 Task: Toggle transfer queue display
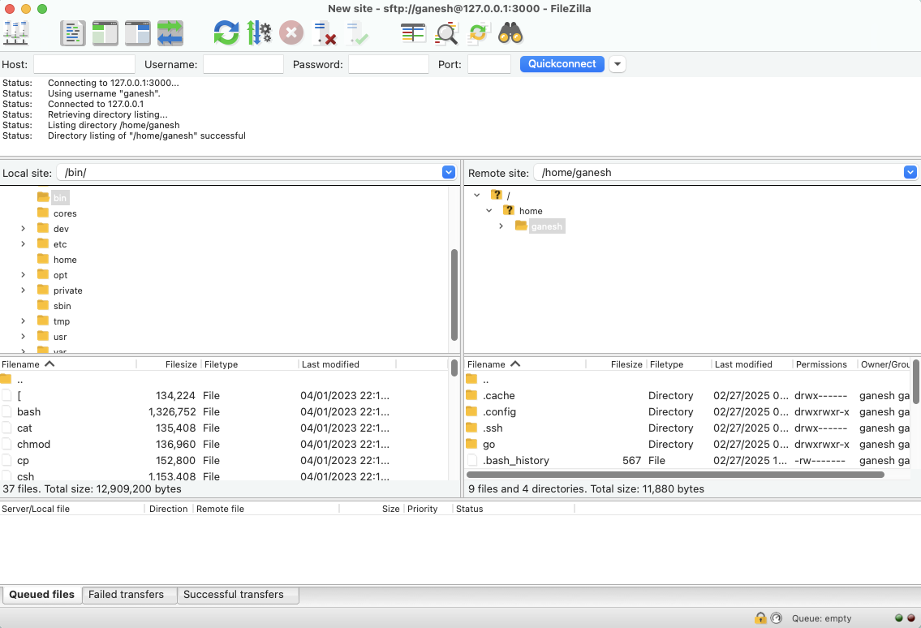click(170, 33)
